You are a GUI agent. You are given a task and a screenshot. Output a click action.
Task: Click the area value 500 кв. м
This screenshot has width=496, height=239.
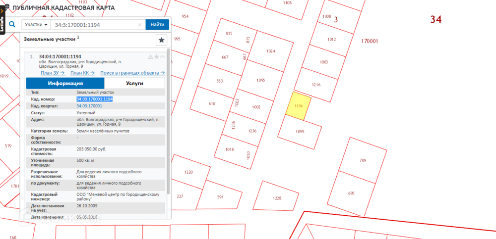click(x=85, y=160)
